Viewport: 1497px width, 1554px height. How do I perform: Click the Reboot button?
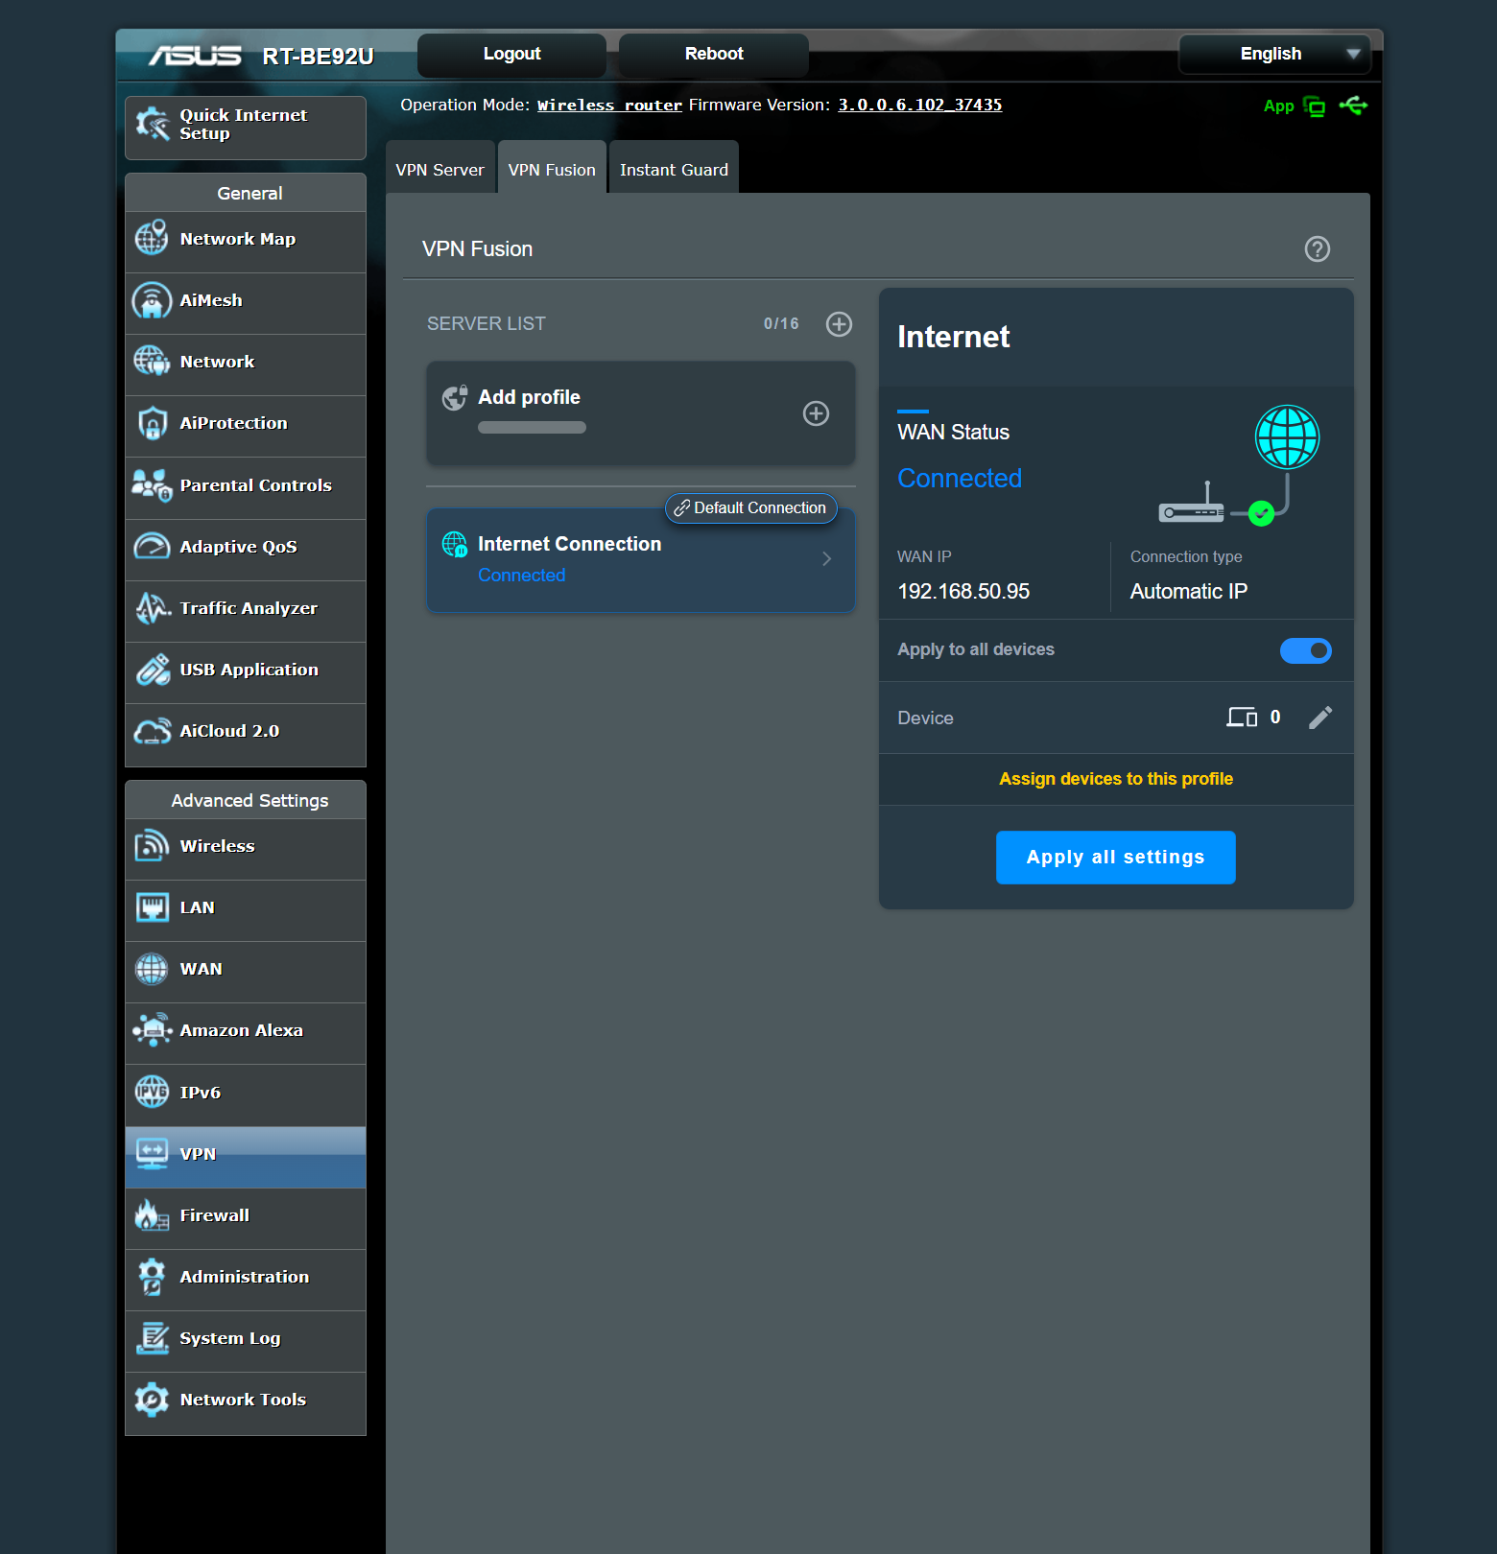pos(714,55)
